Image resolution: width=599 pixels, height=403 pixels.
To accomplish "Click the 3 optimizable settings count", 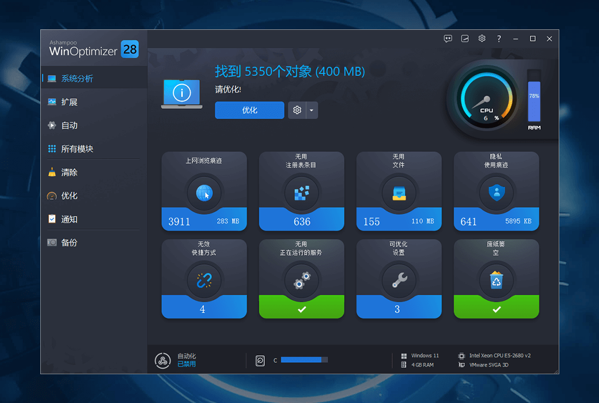I will tap(397, 309).
